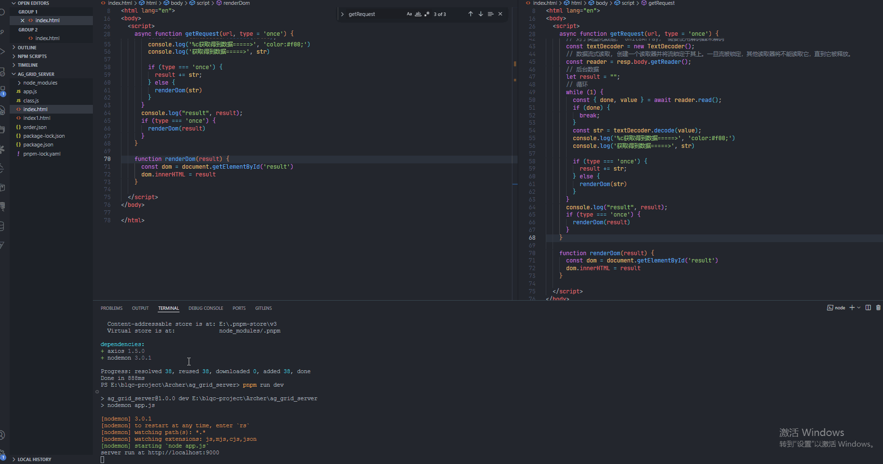Click html breadcrumb in right editor
This screenshot has width=883, height=464.
coord(576,3)
